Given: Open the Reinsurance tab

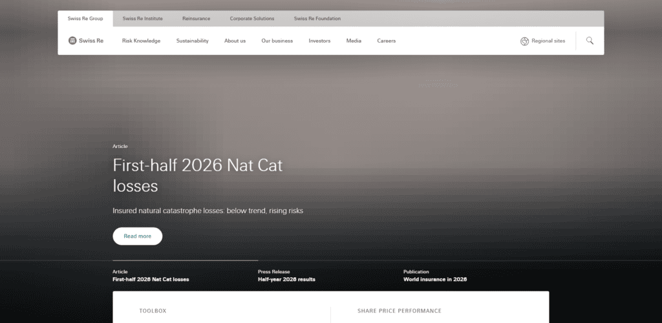Looking at the screenshot, I should click(197, 19).
